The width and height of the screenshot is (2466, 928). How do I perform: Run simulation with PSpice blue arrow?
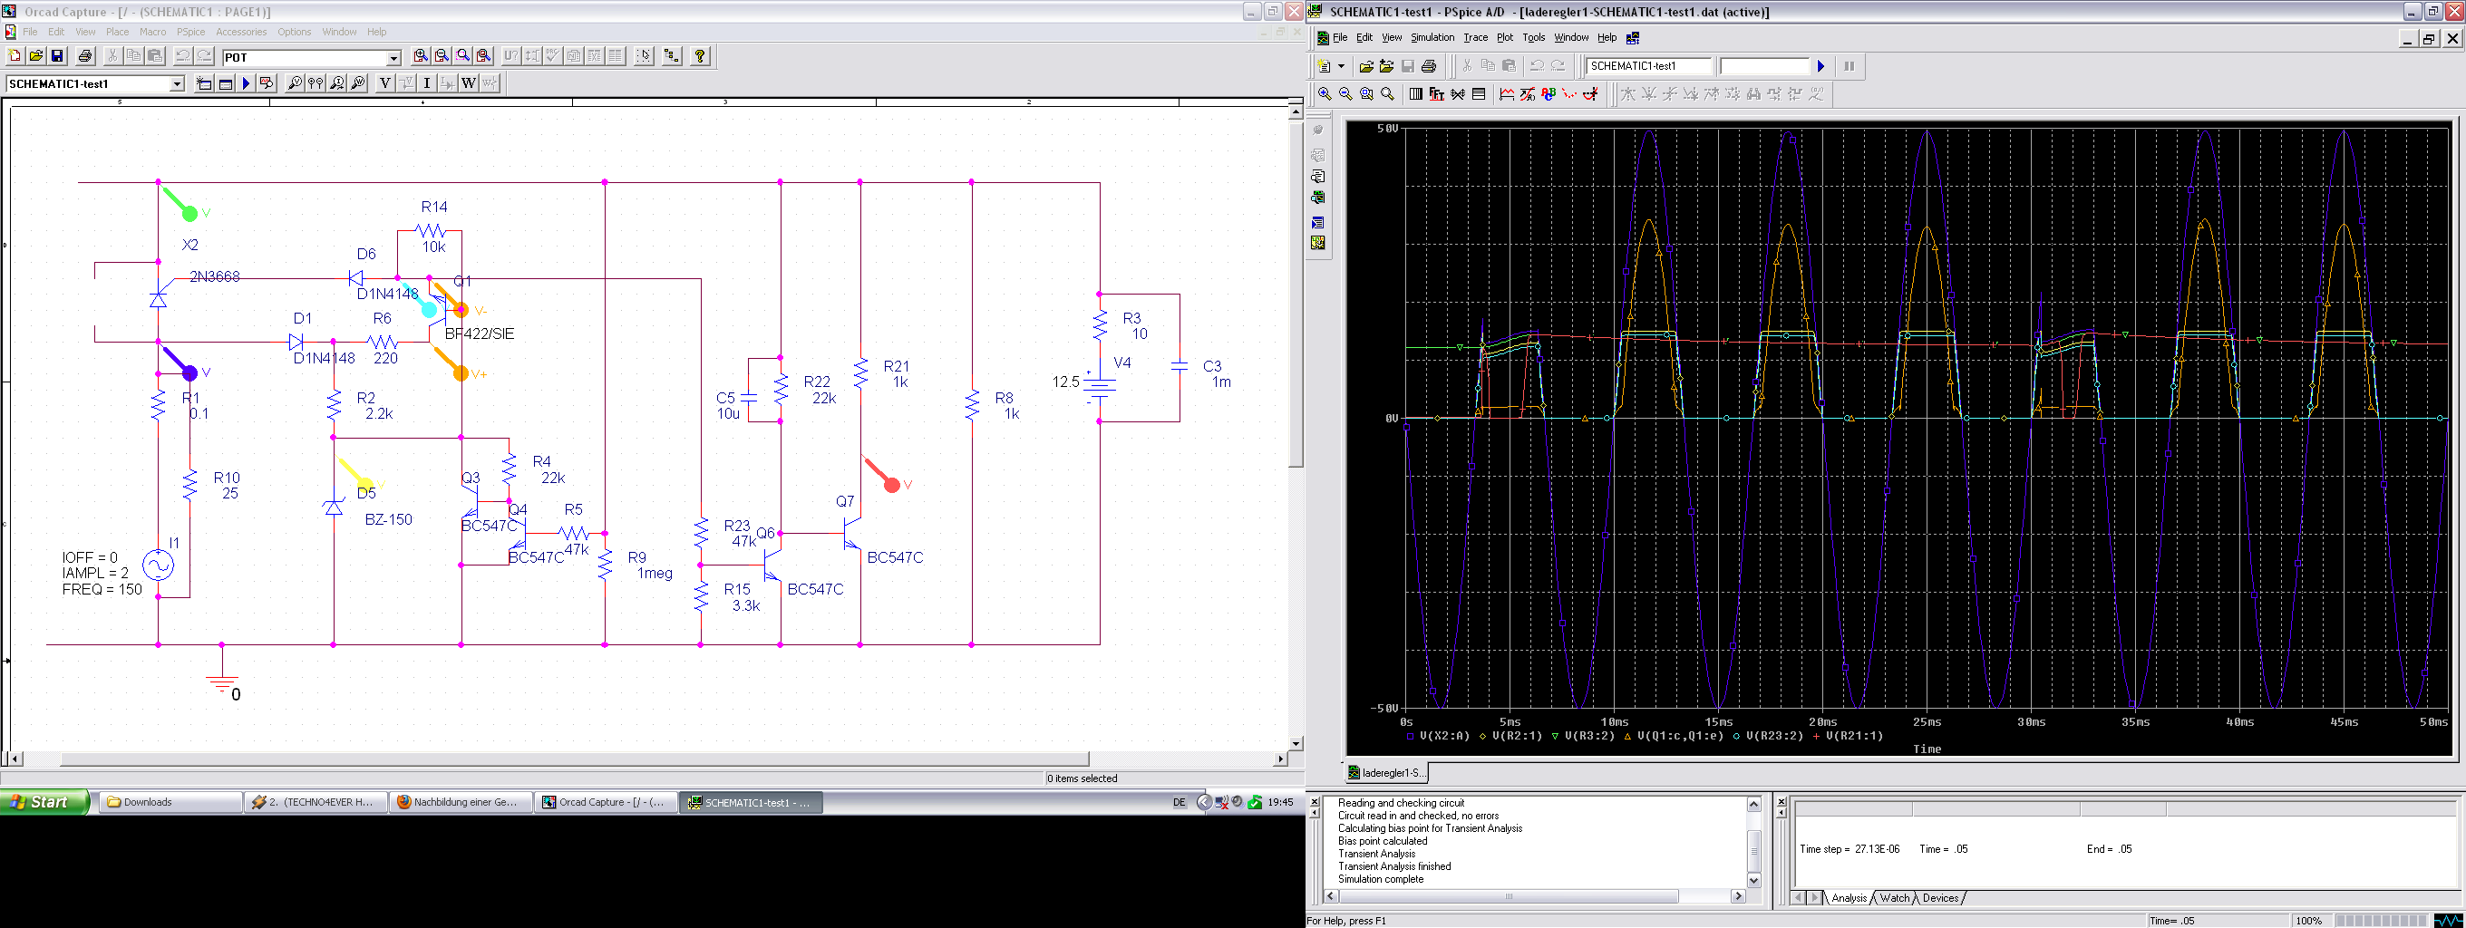(1821, 66)
